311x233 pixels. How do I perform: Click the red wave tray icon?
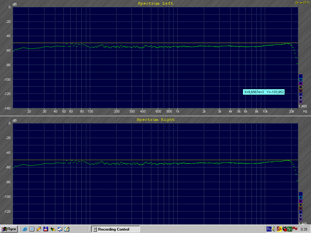click(x=295, y=229)
